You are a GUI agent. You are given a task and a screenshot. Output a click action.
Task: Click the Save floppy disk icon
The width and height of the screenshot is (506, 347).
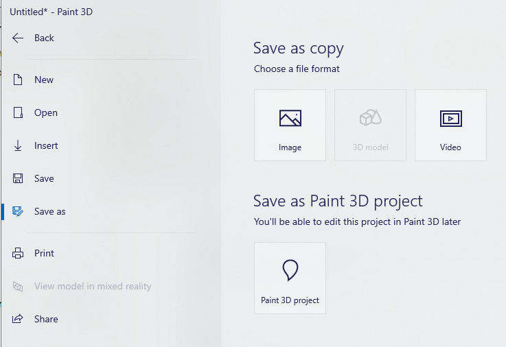click(x=18, y=178)
